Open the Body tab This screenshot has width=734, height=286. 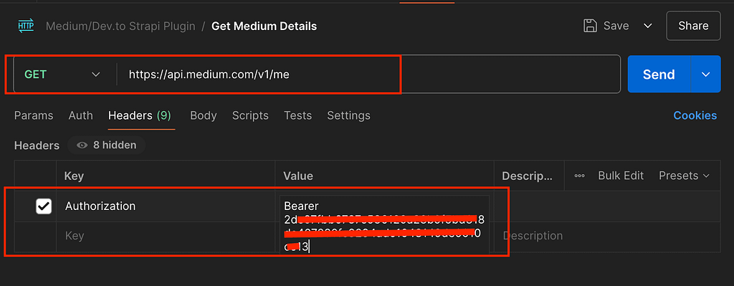[203, 115]
